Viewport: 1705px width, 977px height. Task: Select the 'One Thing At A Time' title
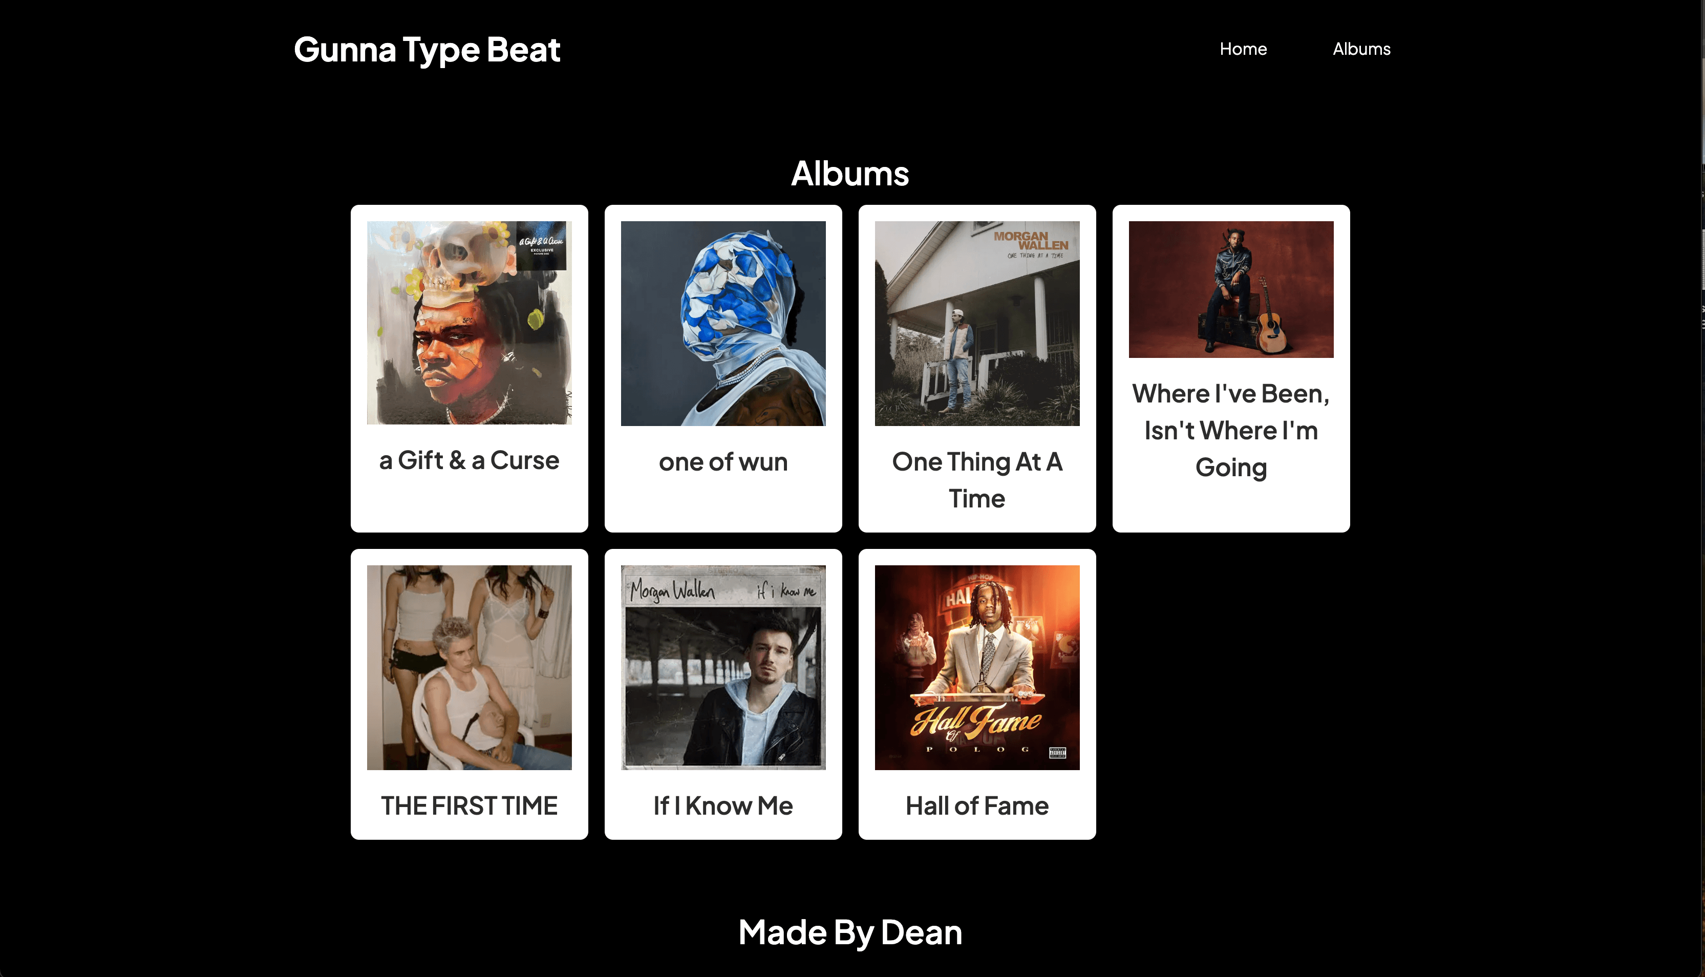coord(976,480)
